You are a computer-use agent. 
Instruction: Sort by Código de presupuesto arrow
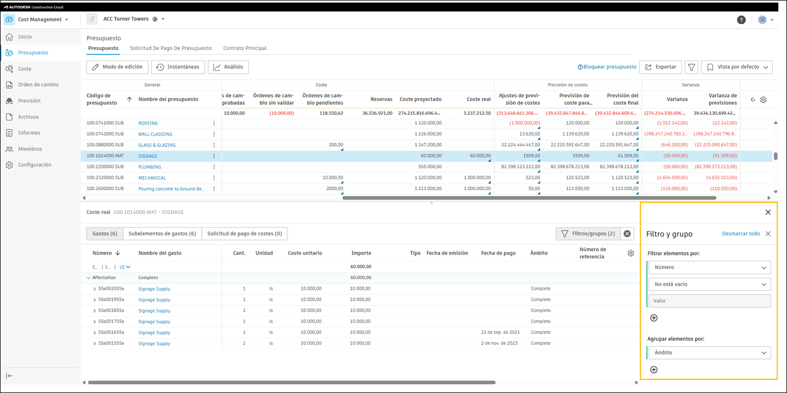tap(129, 99)
